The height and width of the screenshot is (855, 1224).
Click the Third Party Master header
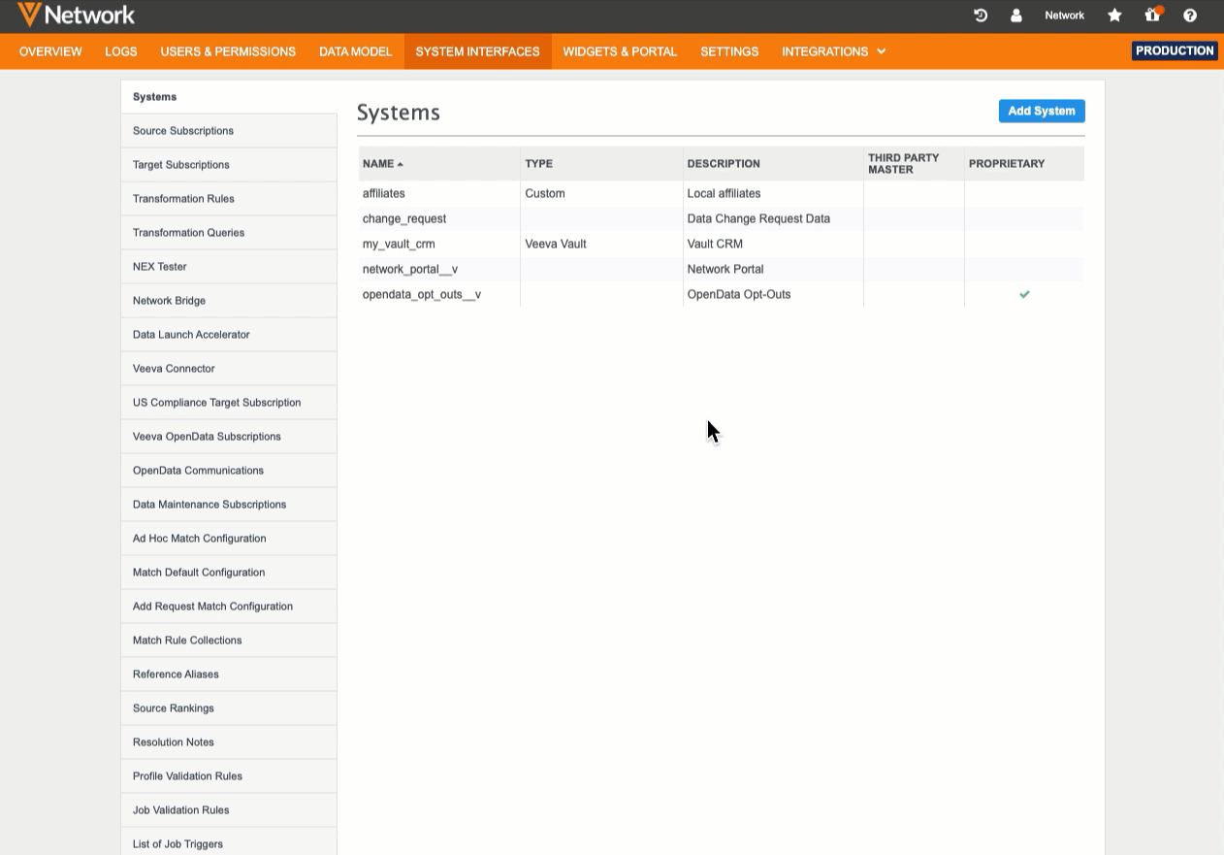click(914, 164)
